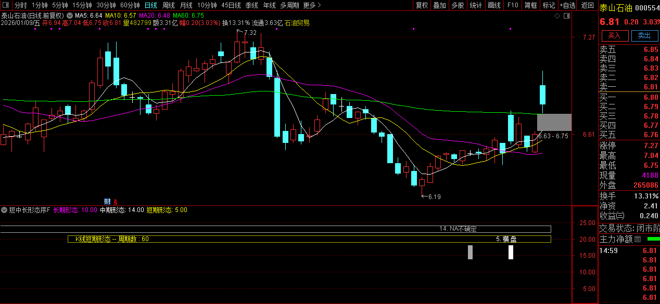The width and height of the screenshot is (660, 304).
Task: Click the 5. 横盘 label
Action: (x=506, y=239)
